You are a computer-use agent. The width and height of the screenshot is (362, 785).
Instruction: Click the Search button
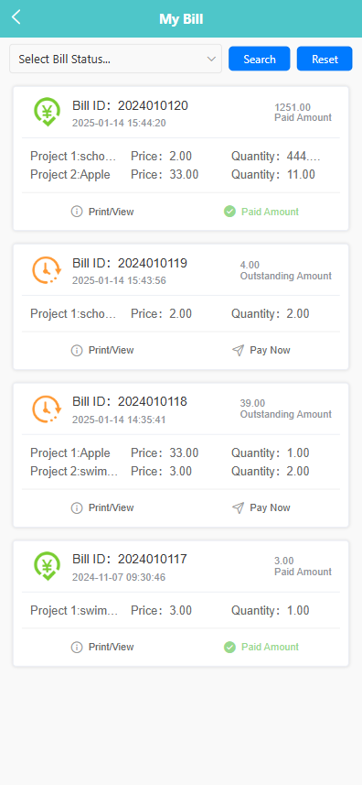tap(259, 59)
